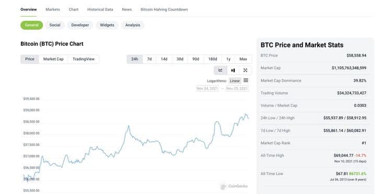Click the Social pill button
This screenshot has width=392, height=194.
(x=55, y=25)
